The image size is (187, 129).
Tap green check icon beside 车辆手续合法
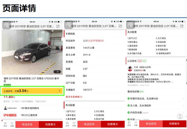(x=129, y=99)
